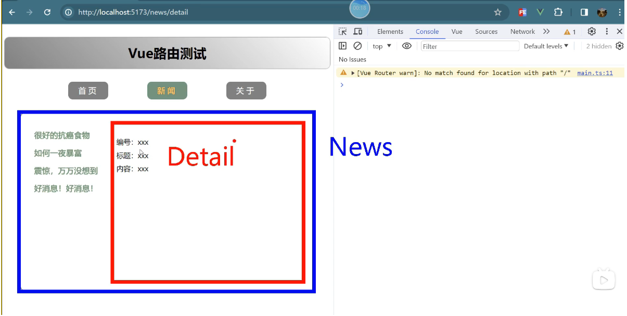This screenshot has width=627, height=316.
Task: Click the browser forward arrow
Action: 29,12
